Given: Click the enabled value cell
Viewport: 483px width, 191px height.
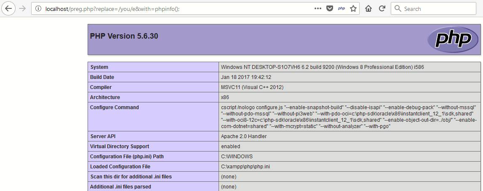Looking at the screenshot, I should click(350, 147).
